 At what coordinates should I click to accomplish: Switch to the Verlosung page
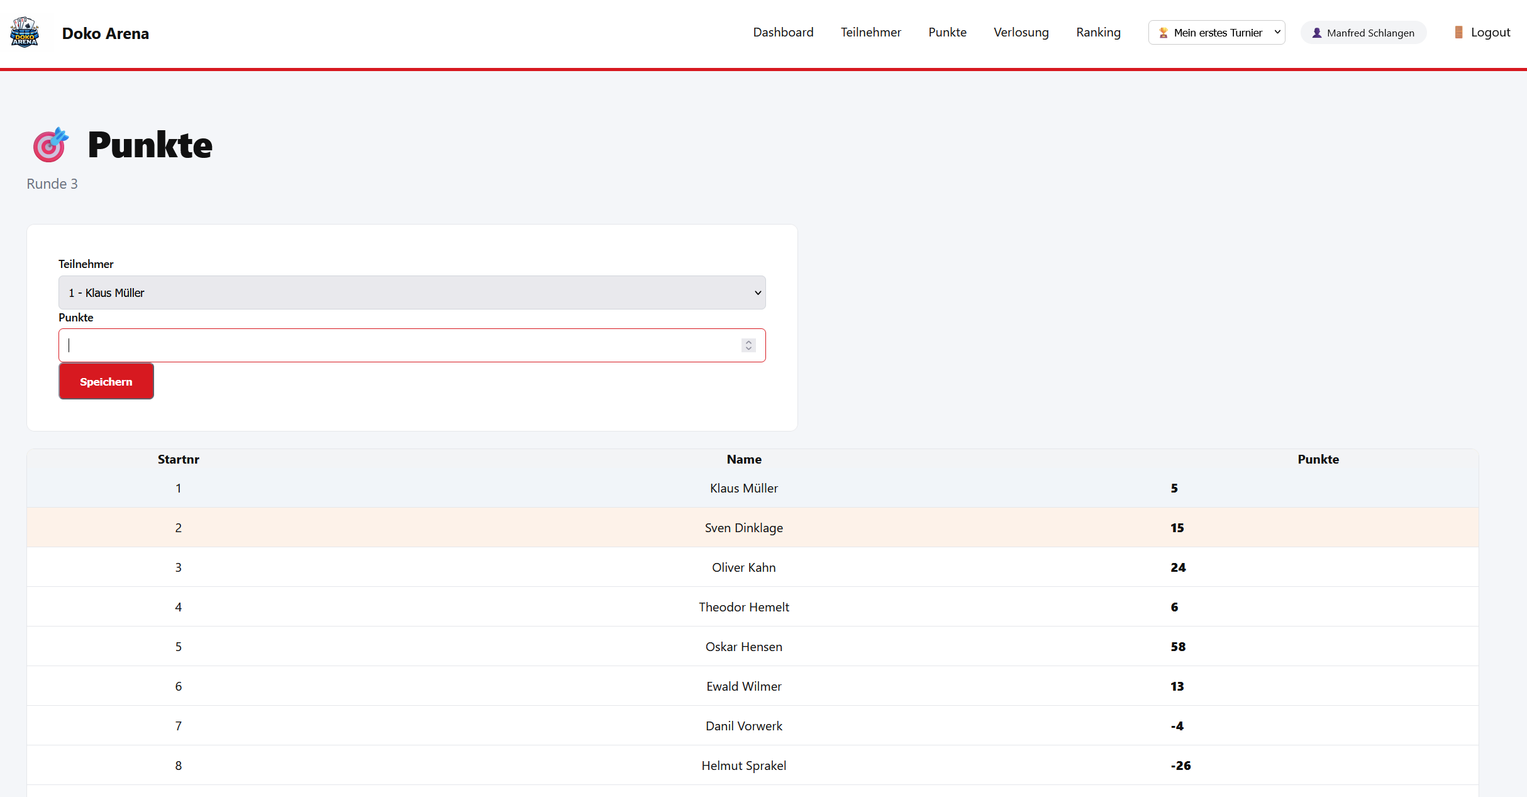point(1021,32)
